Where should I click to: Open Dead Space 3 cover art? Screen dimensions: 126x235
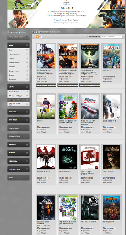112,106
